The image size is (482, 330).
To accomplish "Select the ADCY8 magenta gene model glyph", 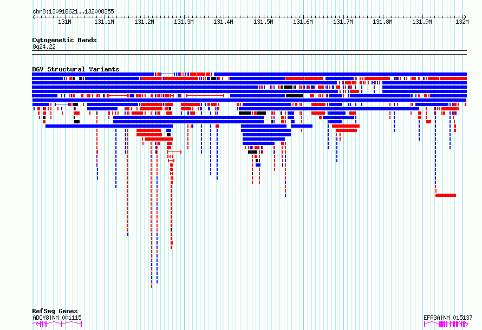I will (x=57, y=324).
